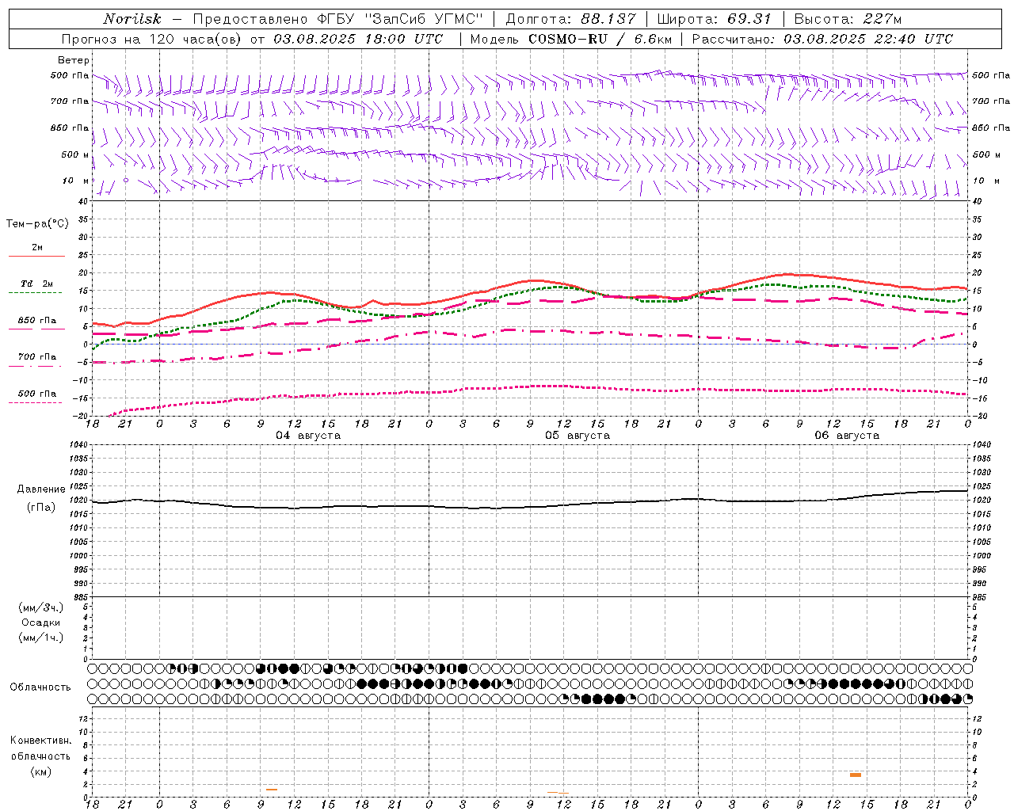The height and width of the screenshot is (811, 1014).
Task: Click the '850 гПа' temperature legend entry
Action: point(37,321)
